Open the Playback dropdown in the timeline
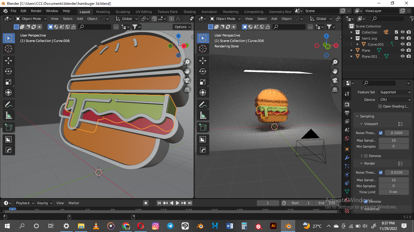The height and width of the screenshot is (232, 414). click(25, 203)
